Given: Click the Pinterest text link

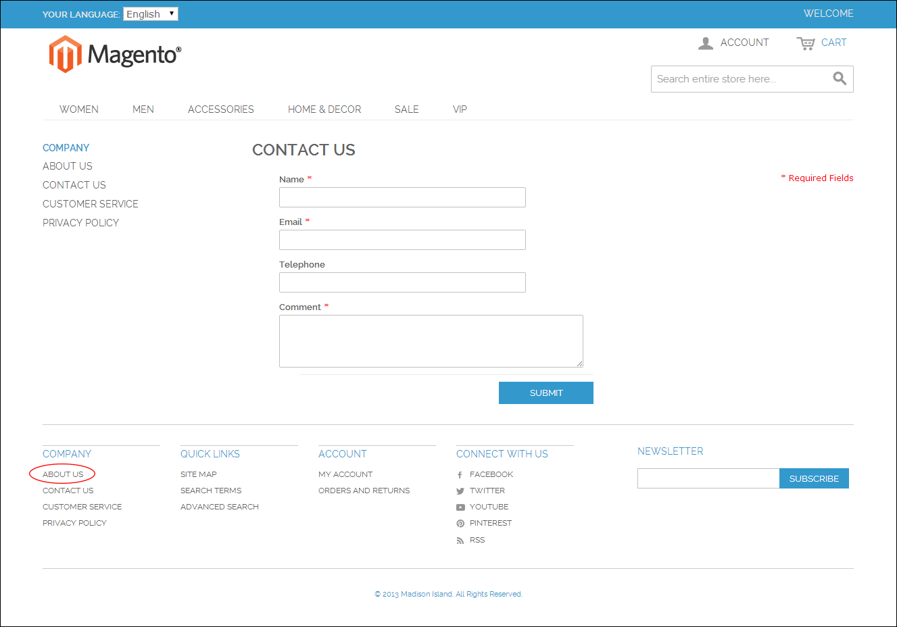Looking at the screenshot, I should 491,523.
